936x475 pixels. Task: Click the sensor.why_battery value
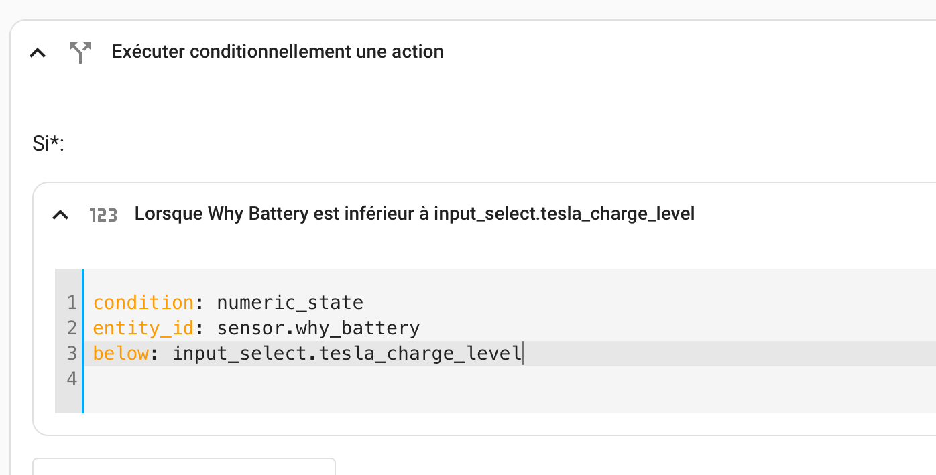click(318, 328)
